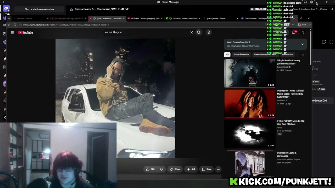This screenshot has width=335, height=188.
Task: Open the Ask AI button below video
Action: (191, 169)
